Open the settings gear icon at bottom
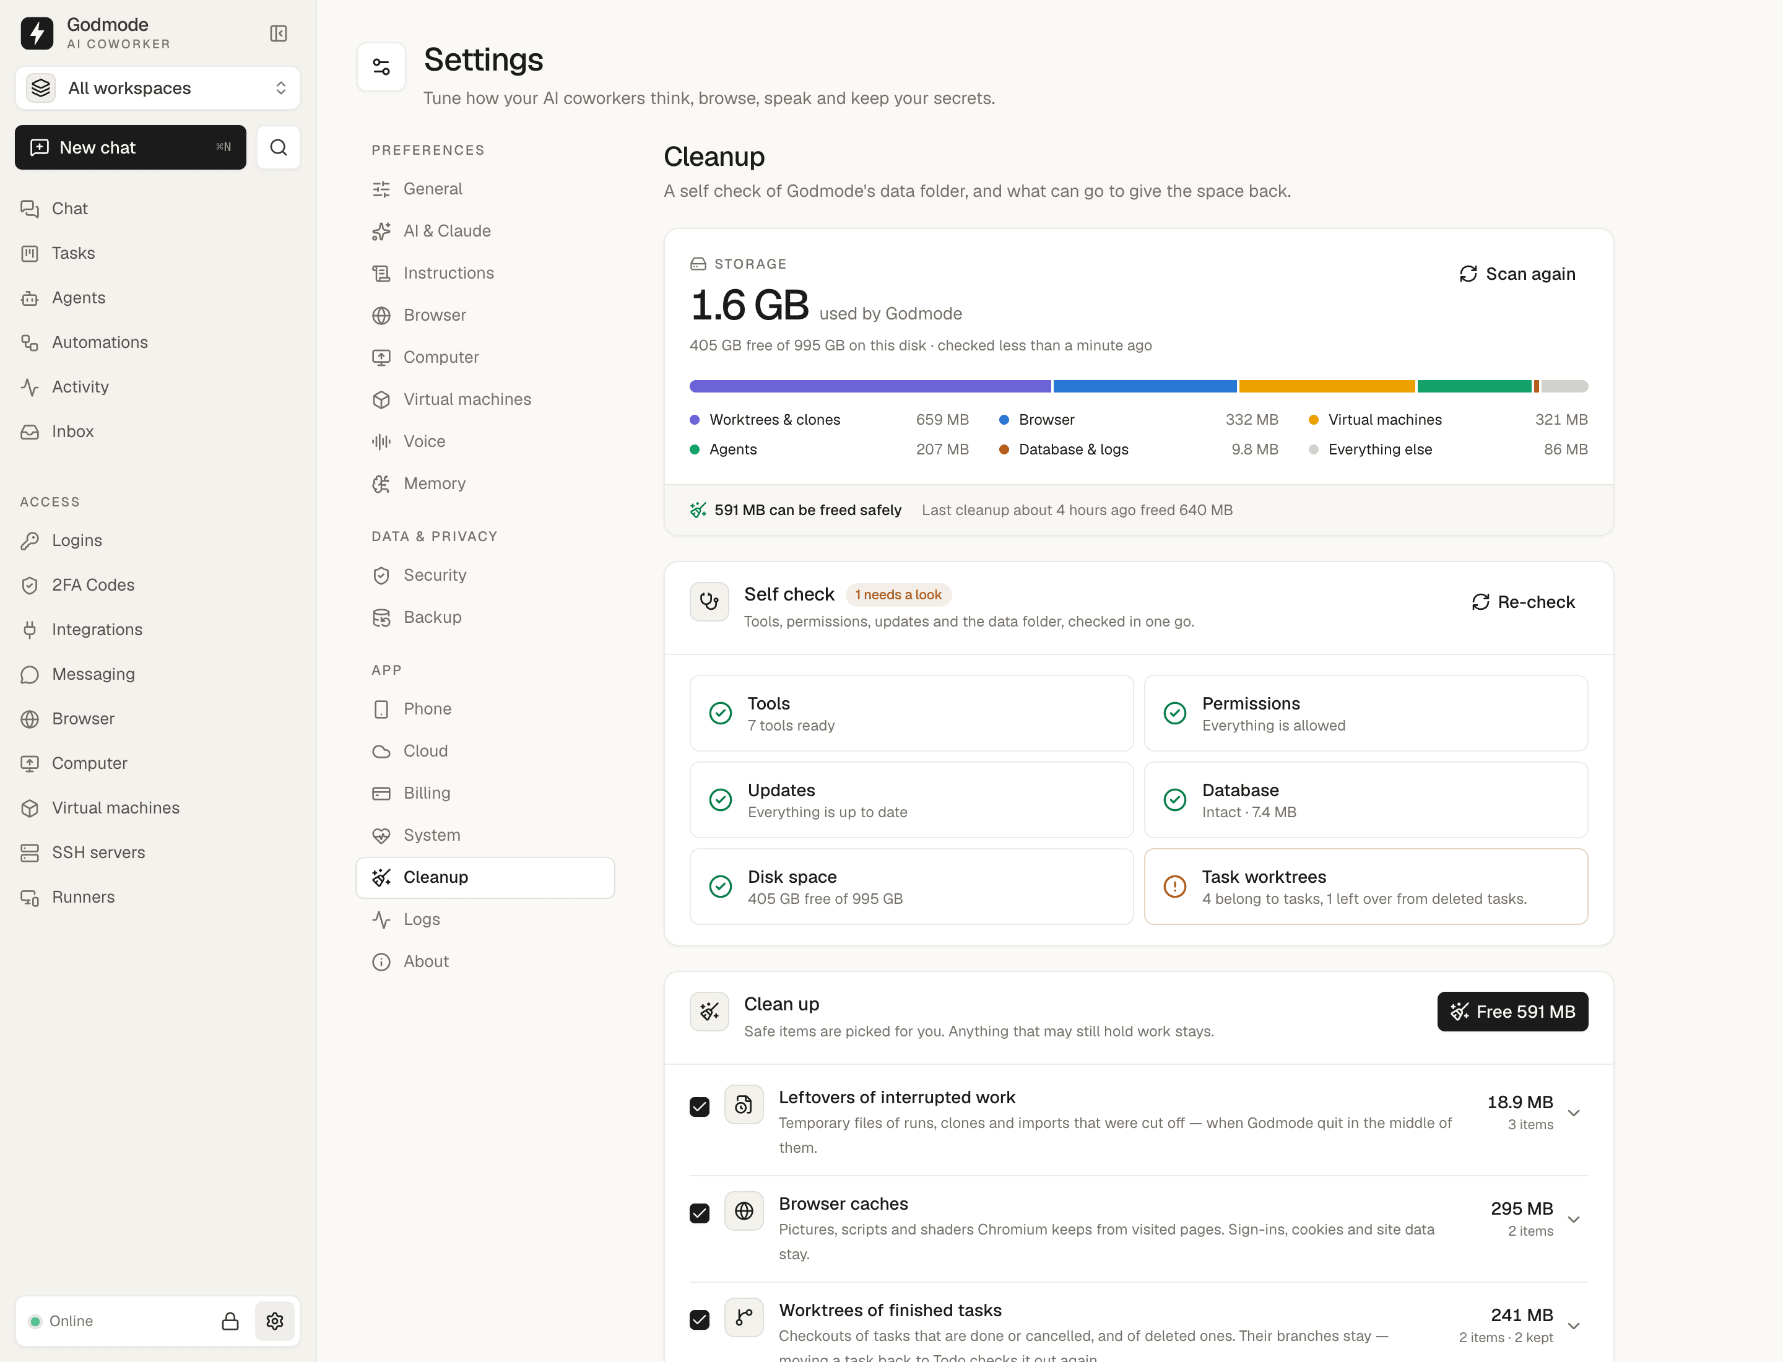Viewport: 1783px width, 1362px height. [275, 1321]
